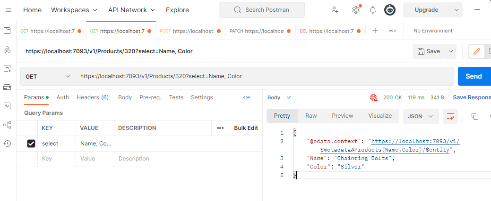Open the Settings request tab
491x201 pixels.
202,97
